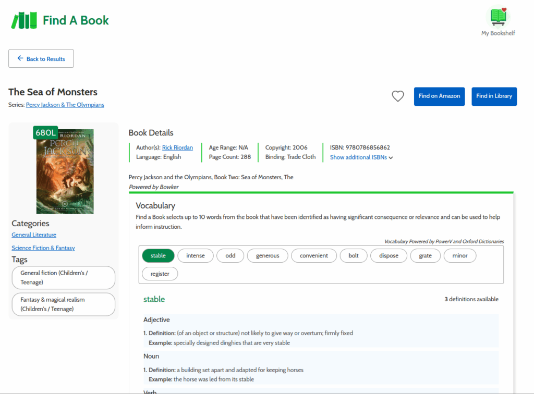Click the Find A Book logo
This screenshot has width=534, height=394.
[60, 20]
